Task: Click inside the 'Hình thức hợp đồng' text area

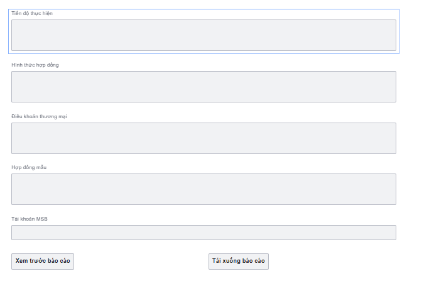Action: click(x=203, y=87)
